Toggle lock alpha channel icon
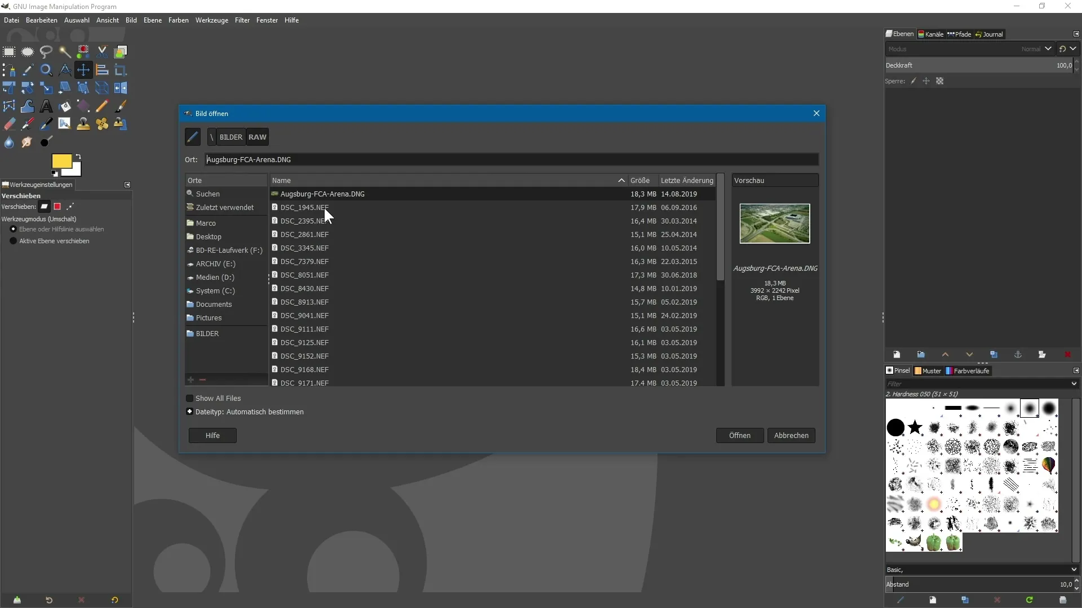1082x608 pixels. pos(939,81)
